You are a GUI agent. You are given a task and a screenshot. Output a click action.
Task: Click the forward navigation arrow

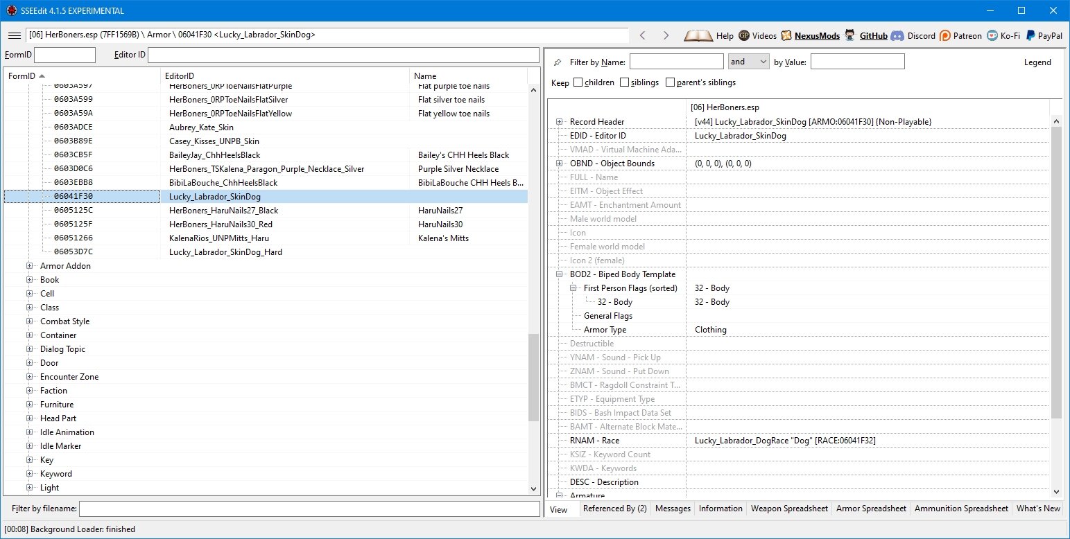pos(666,35)
